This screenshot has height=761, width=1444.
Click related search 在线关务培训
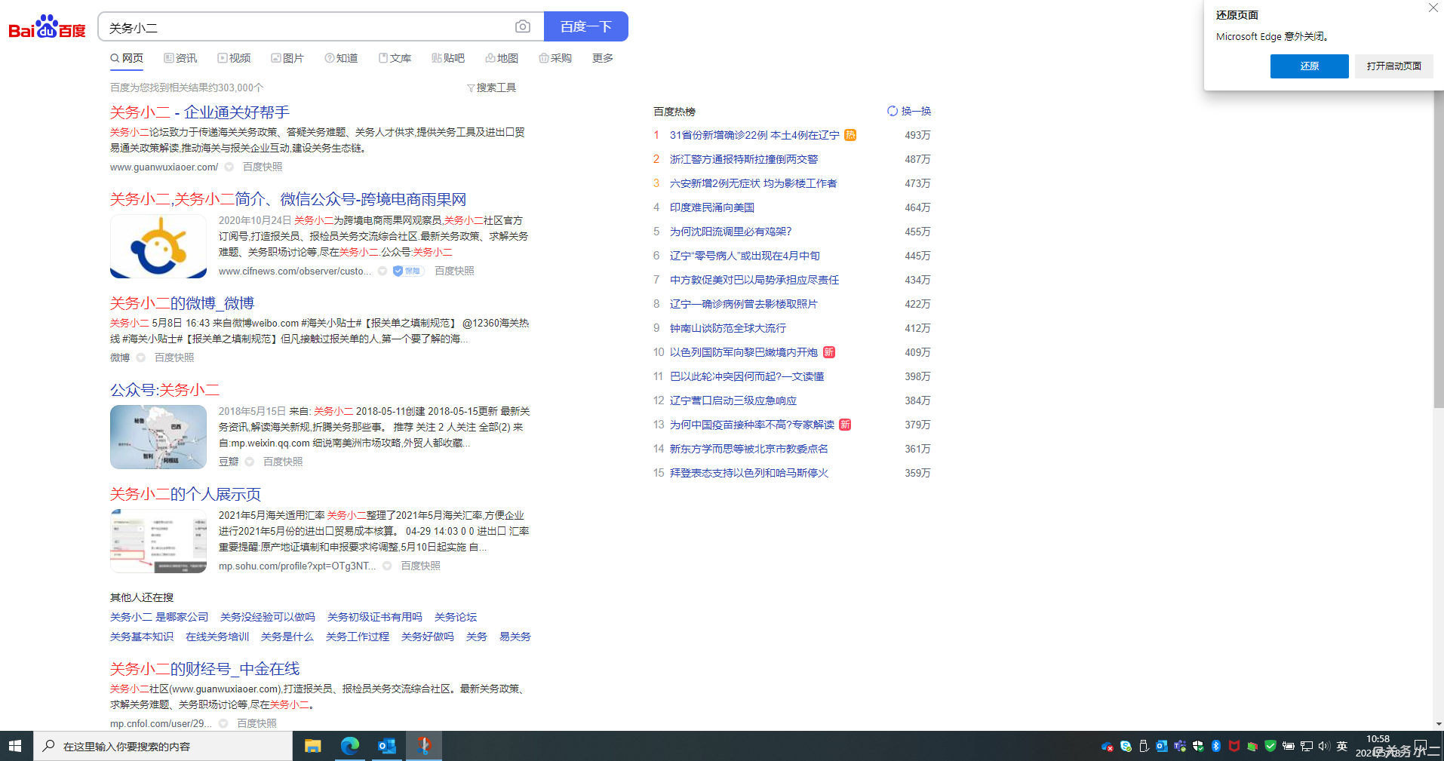tap(217, 637)
